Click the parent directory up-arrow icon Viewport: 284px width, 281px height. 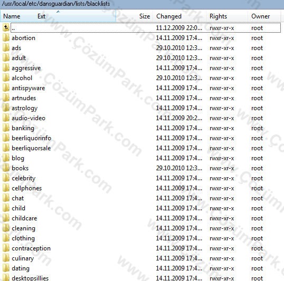[x=6, y=28]
